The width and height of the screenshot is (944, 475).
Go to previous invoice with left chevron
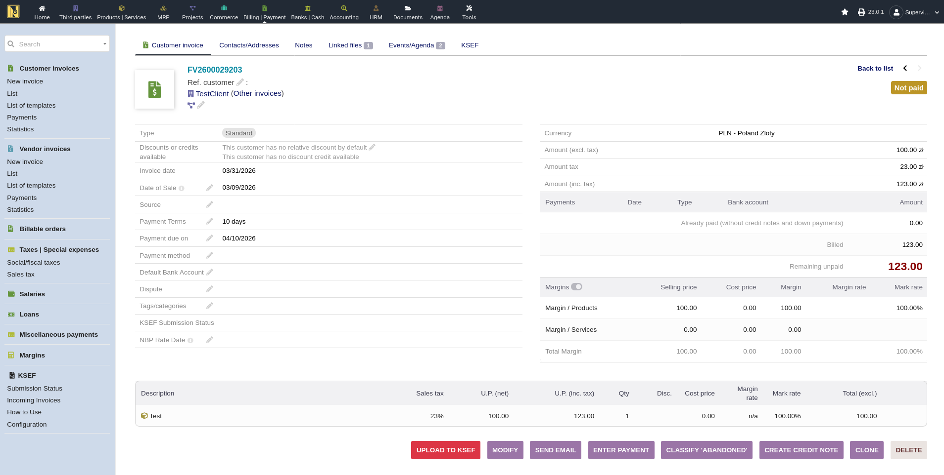(905, 68)
